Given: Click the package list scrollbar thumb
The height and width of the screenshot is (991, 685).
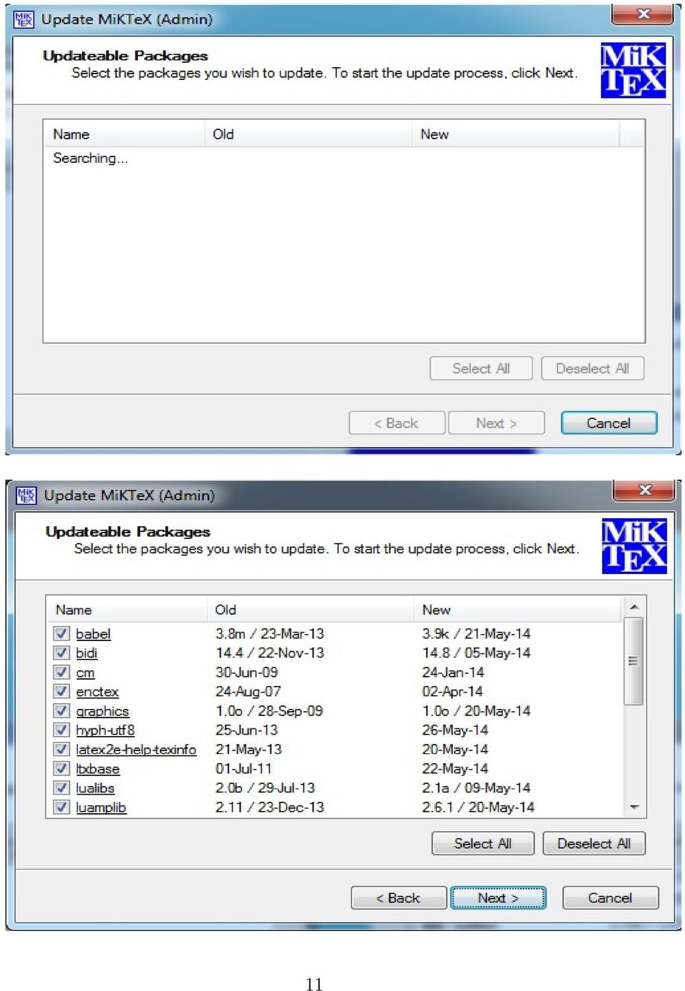Looking at the screenshot, I should coord(633,661).
